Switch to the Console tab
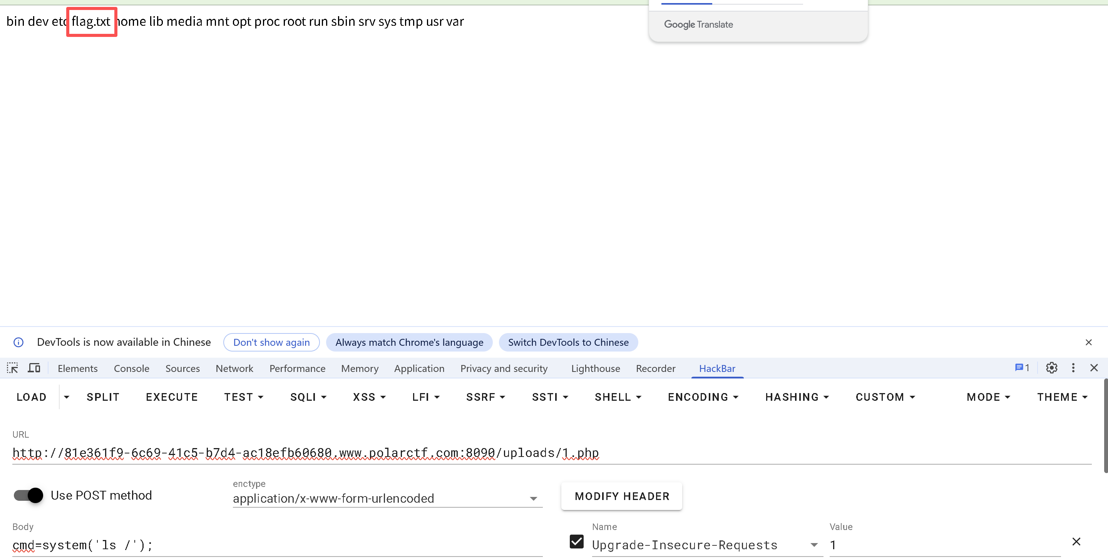This screenshot has height=560, width=1108. point(131,368)
